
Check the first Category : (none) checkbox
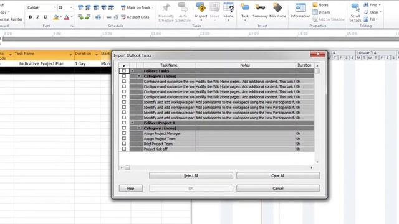pyautogui.click(x=124, y=76)
